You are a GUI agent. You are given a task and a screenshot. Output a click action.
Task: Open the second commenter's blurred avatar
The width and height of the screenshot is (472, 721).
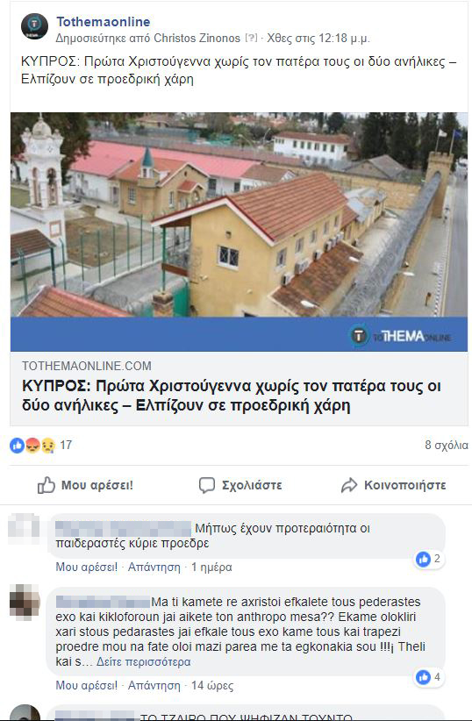pos(25,602)
